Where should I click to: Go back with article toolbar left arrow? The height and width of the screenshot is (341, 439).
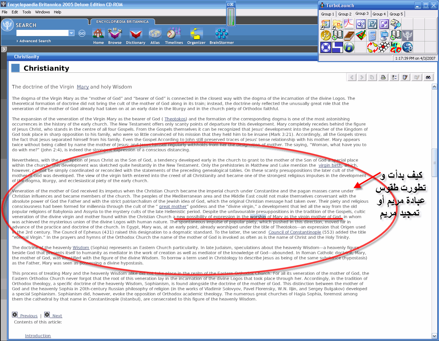(x=352, y=77)
